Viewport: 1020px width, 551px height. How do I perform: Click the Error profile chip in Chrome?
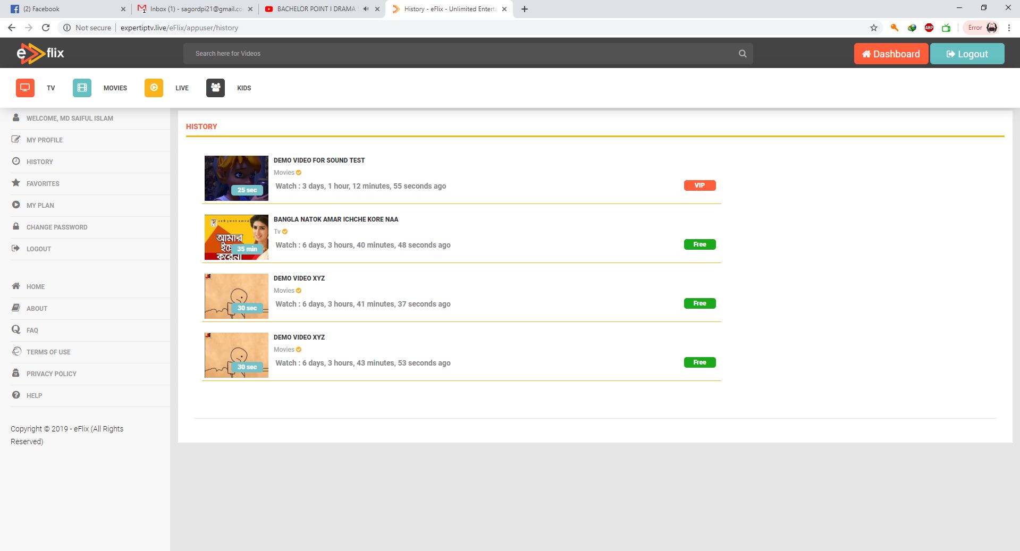(982, 28)
